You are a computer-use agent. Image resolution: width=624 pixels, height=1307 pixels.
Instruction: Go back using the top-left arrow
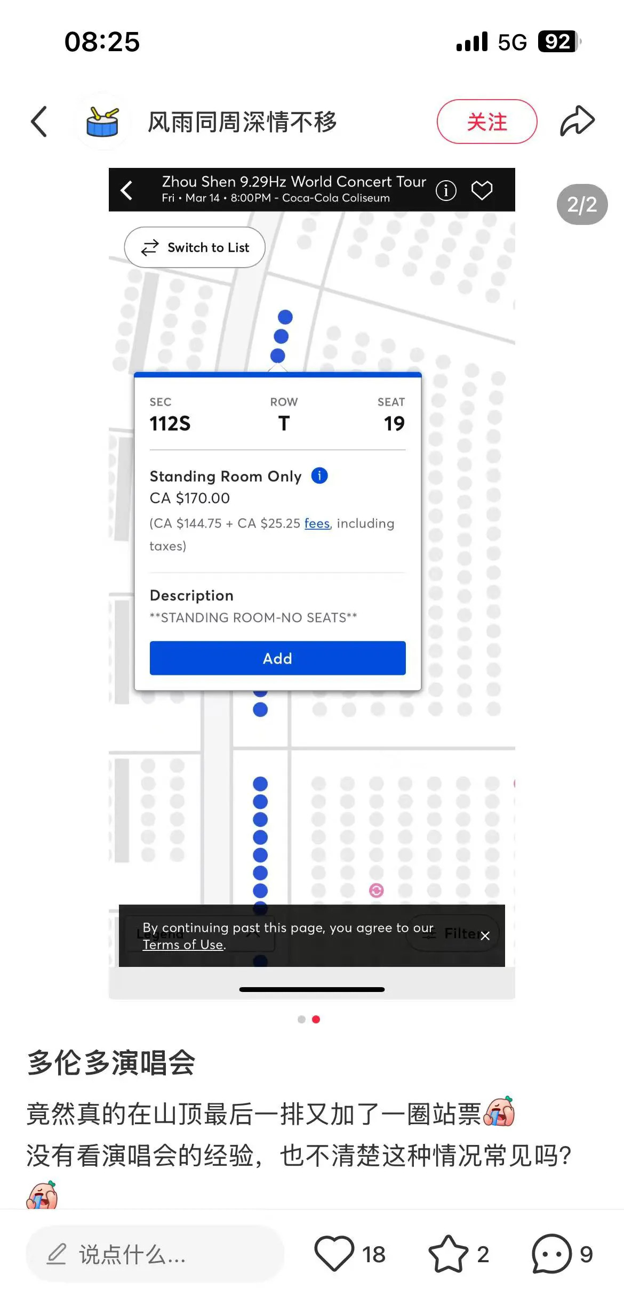[39, 122]
